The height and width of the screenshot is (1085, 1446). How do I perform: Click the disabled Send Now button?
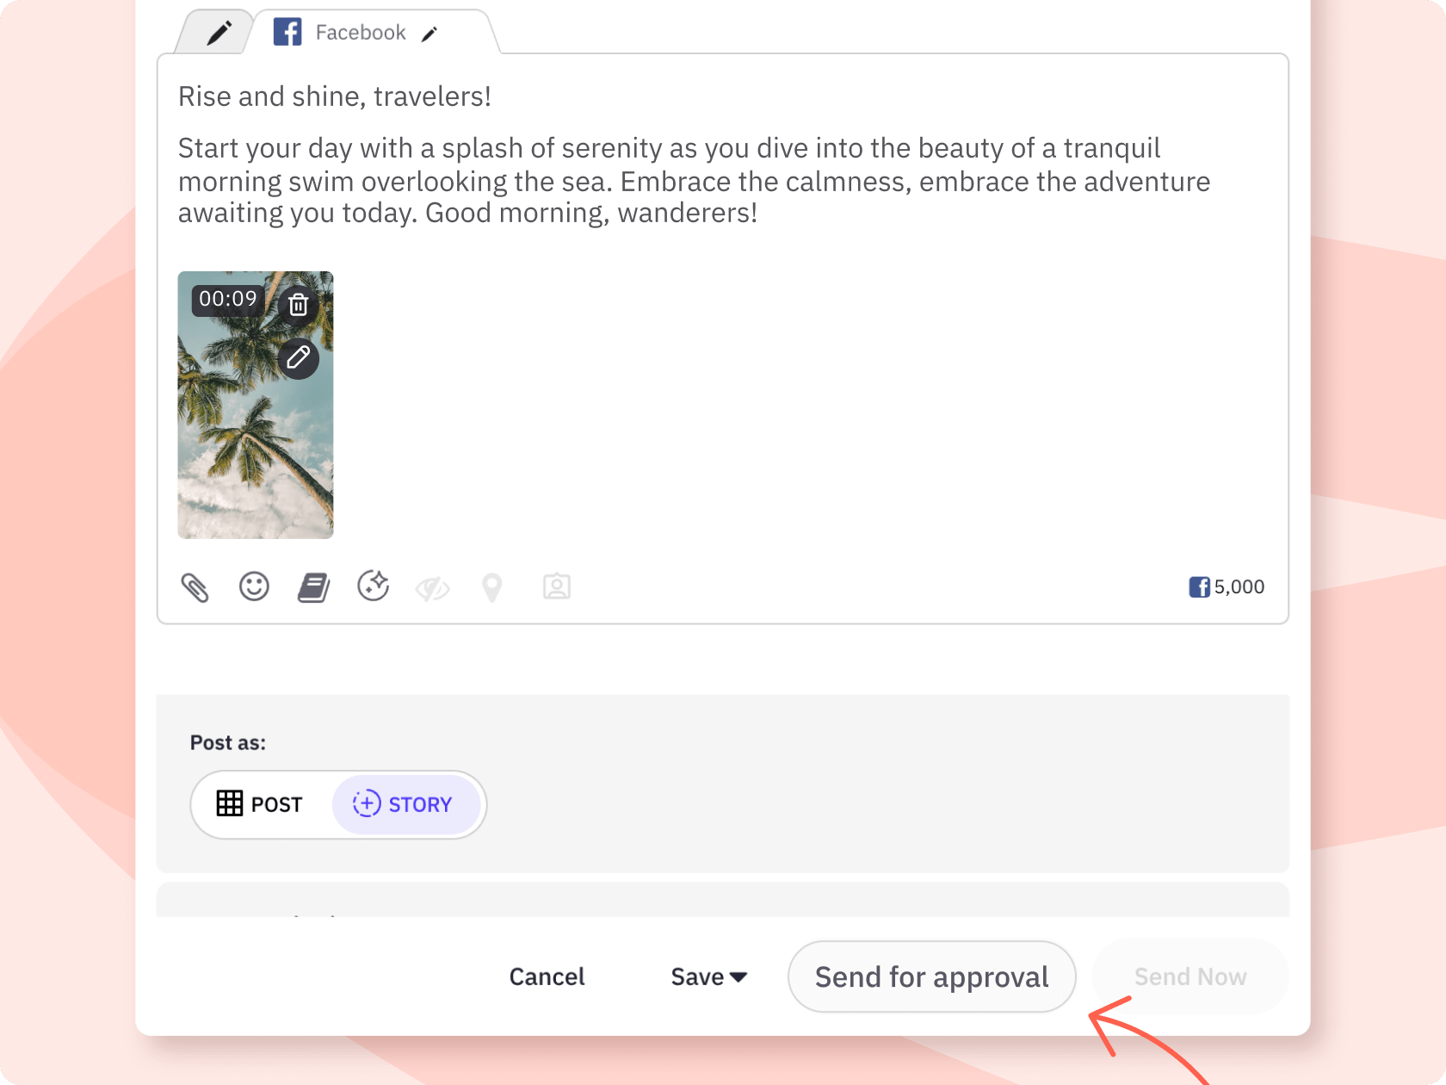pos(1191,976)
